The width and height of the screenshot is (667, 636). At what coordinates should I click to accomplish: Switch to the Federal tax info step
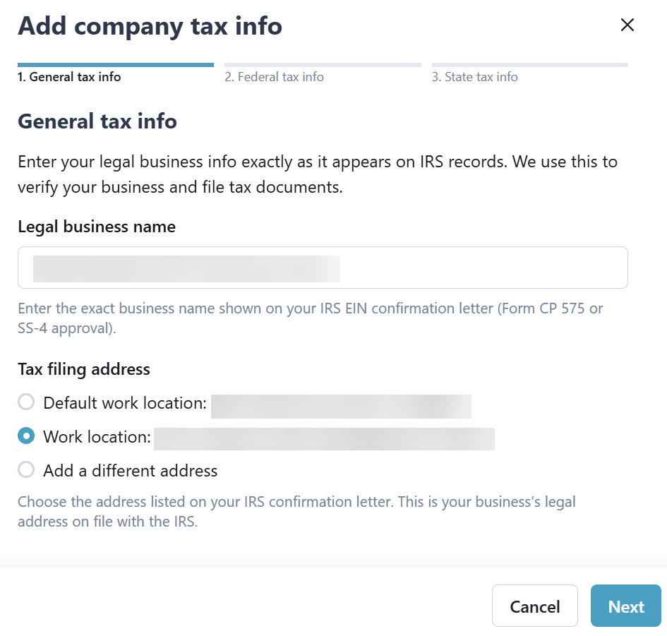(274, 77)
